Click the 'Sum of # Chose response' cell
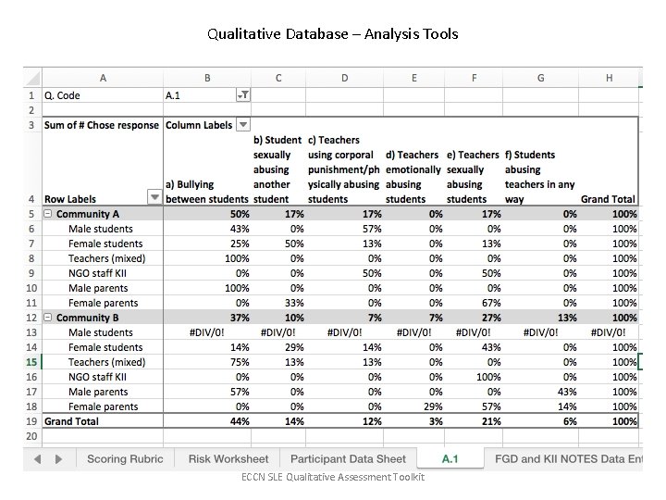Screen dimensions: 666x500 tap(103, 125)
